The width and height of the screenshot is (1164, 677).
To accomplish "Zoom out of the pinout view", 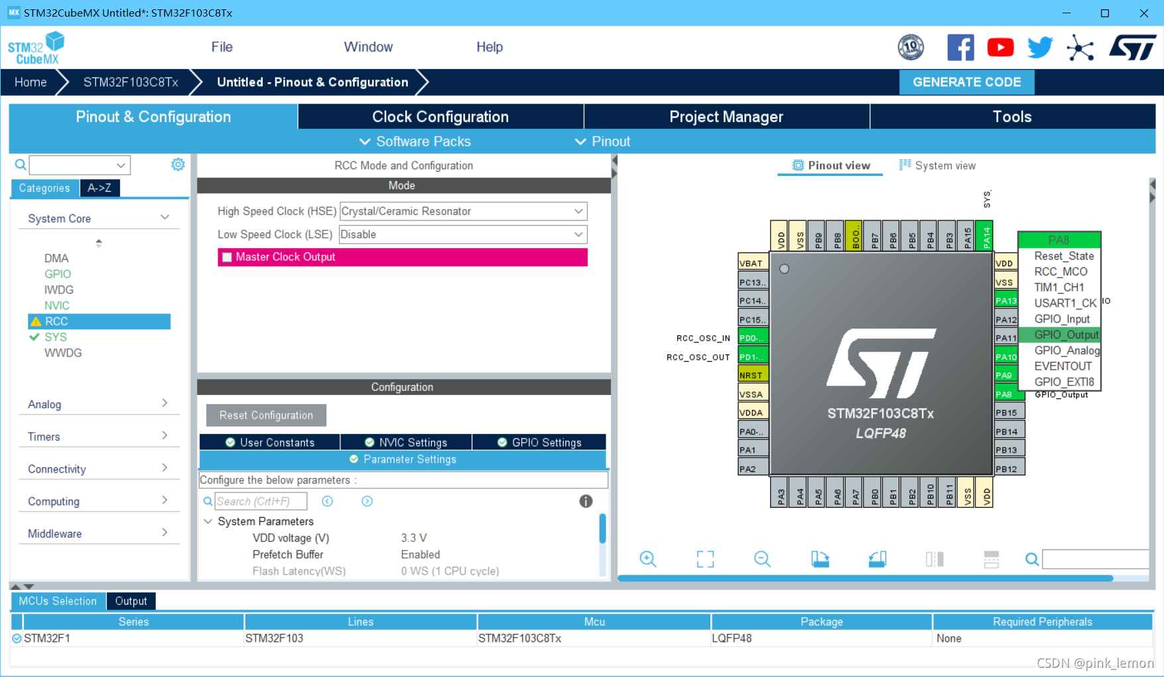I will click(762, 559).
